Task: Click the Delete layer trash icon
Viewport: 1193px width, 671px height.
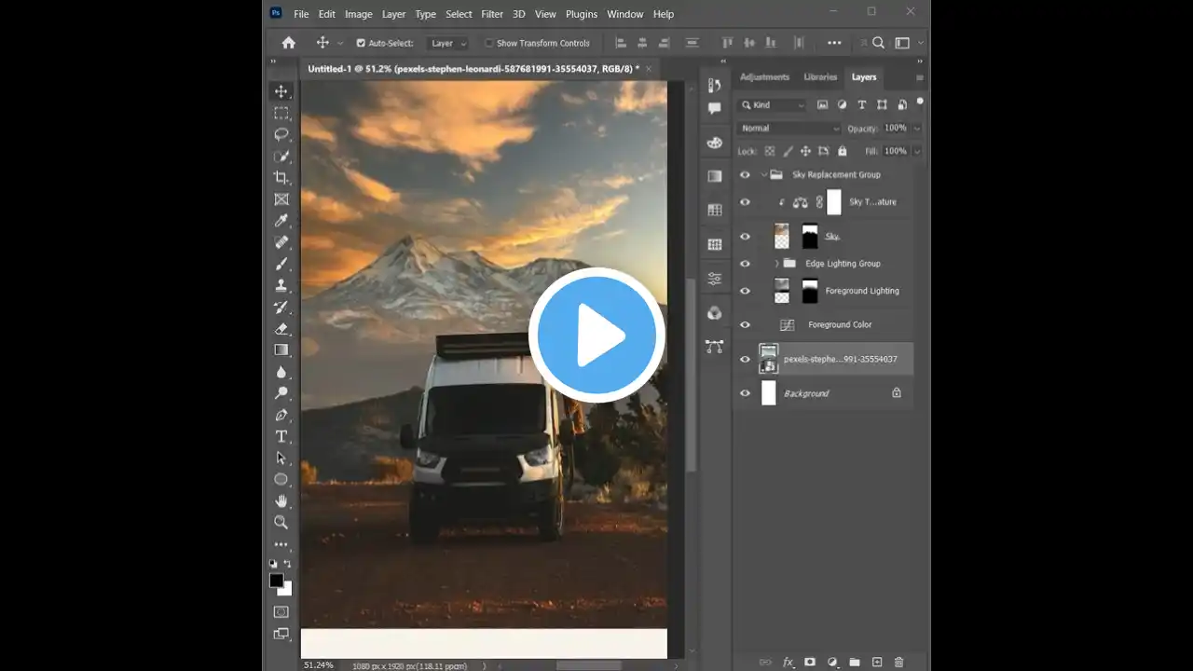Action: [x=898, y=662]
